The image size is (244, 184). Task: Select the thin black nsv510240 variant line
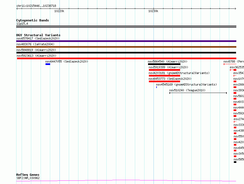198,93
